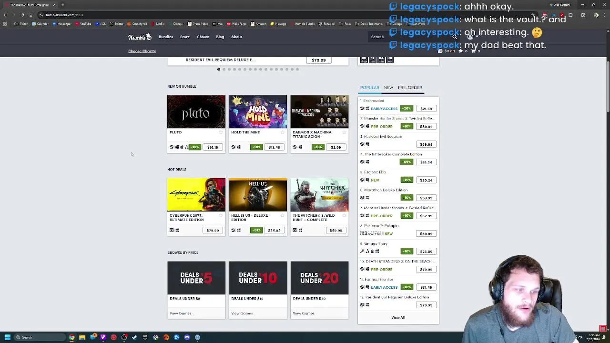
Task: Open the Choice menu item
Action: pyautogui.click(x=203, y=37)
